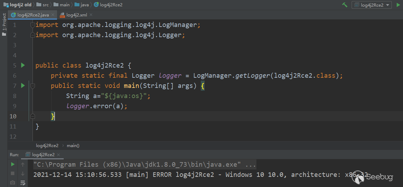Close the log4j2.xml editor tab
Viewport: 403px width, 187px height.
coord(91,15)
